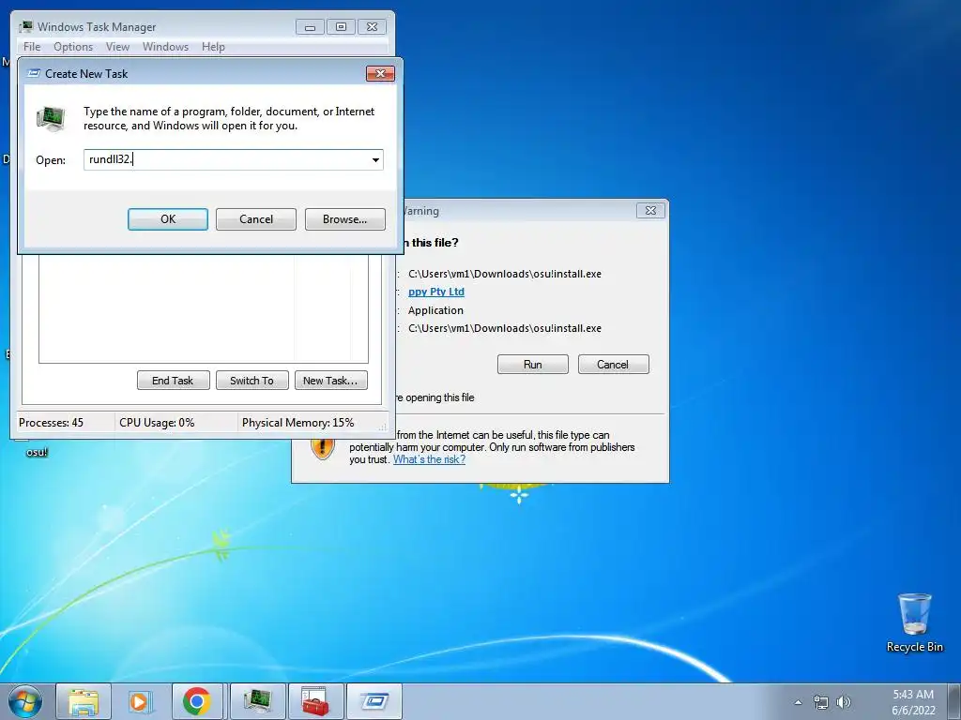This screenshot has height=720, width=961.
Task: Cancel the Create New Task dialog
Action: [x=255, y=219]
